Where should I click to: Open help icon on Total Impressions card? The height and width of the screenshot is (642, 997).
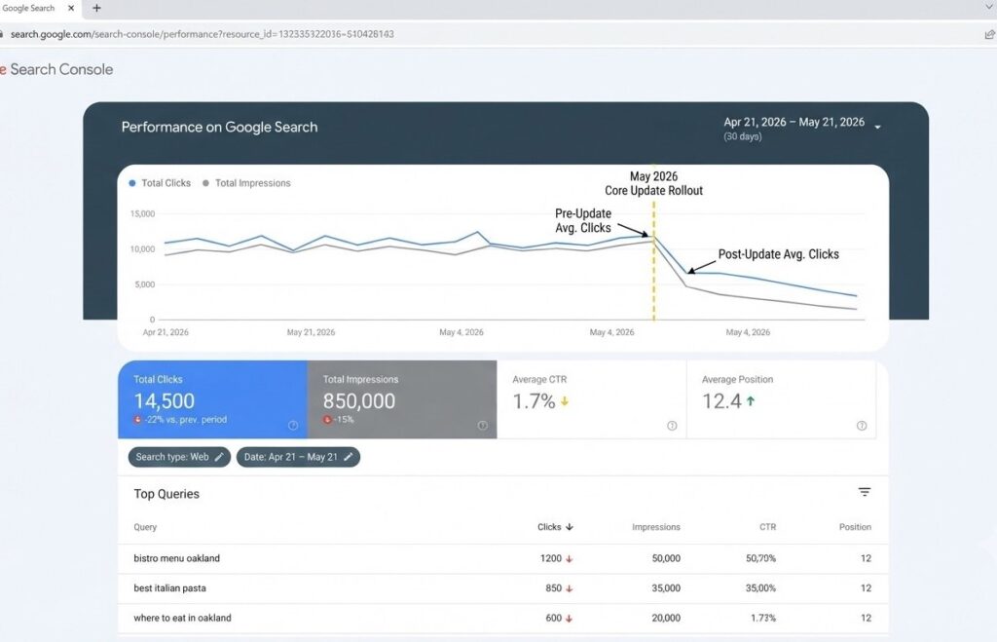coord(483,426)
